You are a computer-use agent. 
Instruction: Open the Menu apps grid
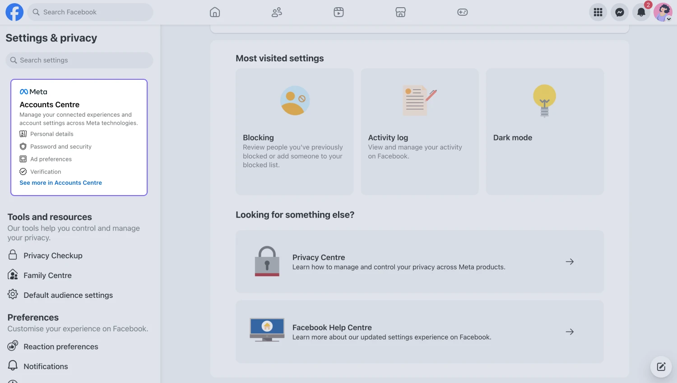598,12
